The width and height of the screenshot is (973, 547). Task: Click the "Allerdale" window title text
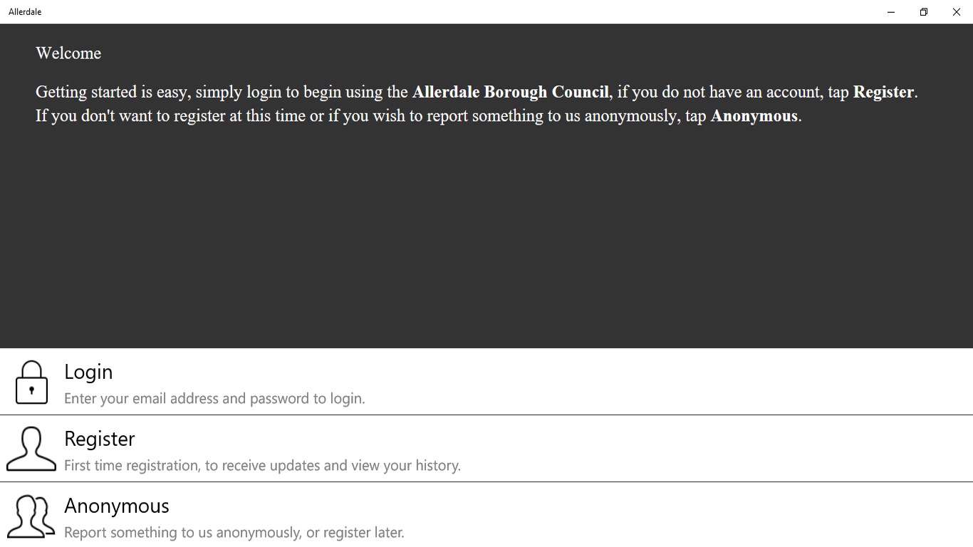coord(25,12)
